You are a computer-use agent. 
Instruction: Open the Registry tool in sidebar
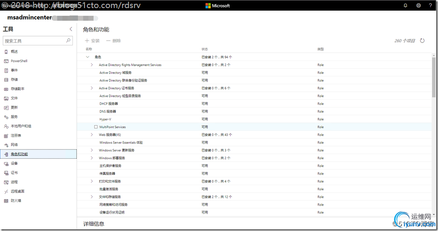tap(16, 135)
